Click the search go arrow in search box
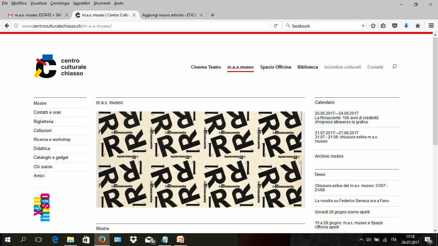The width and height of the screenshot is (438, 246). tap(363, 26)
